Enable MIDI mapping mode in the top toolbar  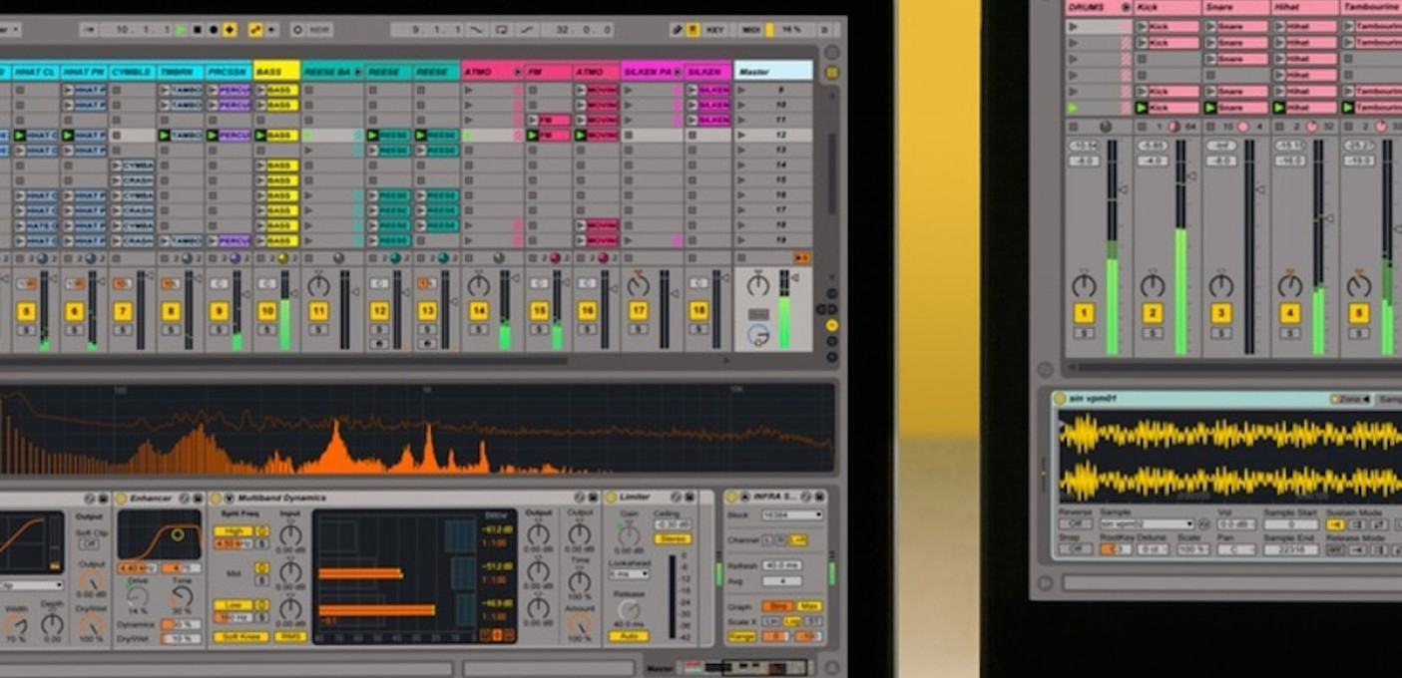(751, 30)
